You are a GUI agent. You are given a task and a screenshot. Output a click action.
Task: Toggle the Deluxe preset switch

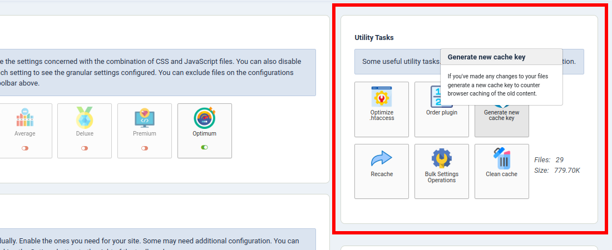pos(85,148)
